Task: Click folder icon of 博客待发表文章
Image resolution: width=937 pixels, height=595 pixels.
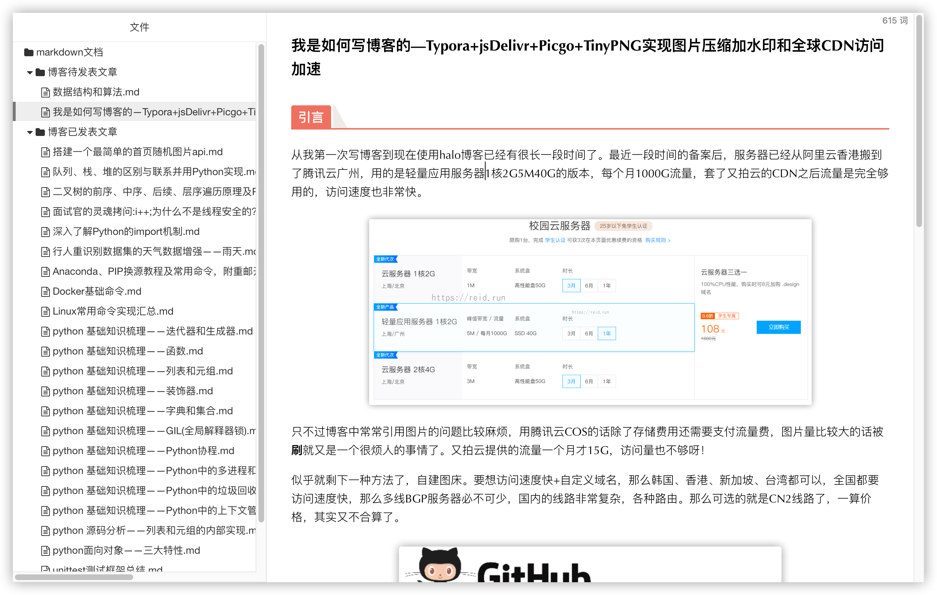Action: (40, 72)
